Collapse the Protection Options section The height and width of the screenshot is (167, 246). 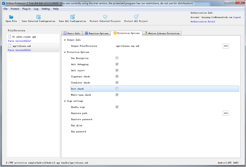pyautogui.click(x=65, y=52)
